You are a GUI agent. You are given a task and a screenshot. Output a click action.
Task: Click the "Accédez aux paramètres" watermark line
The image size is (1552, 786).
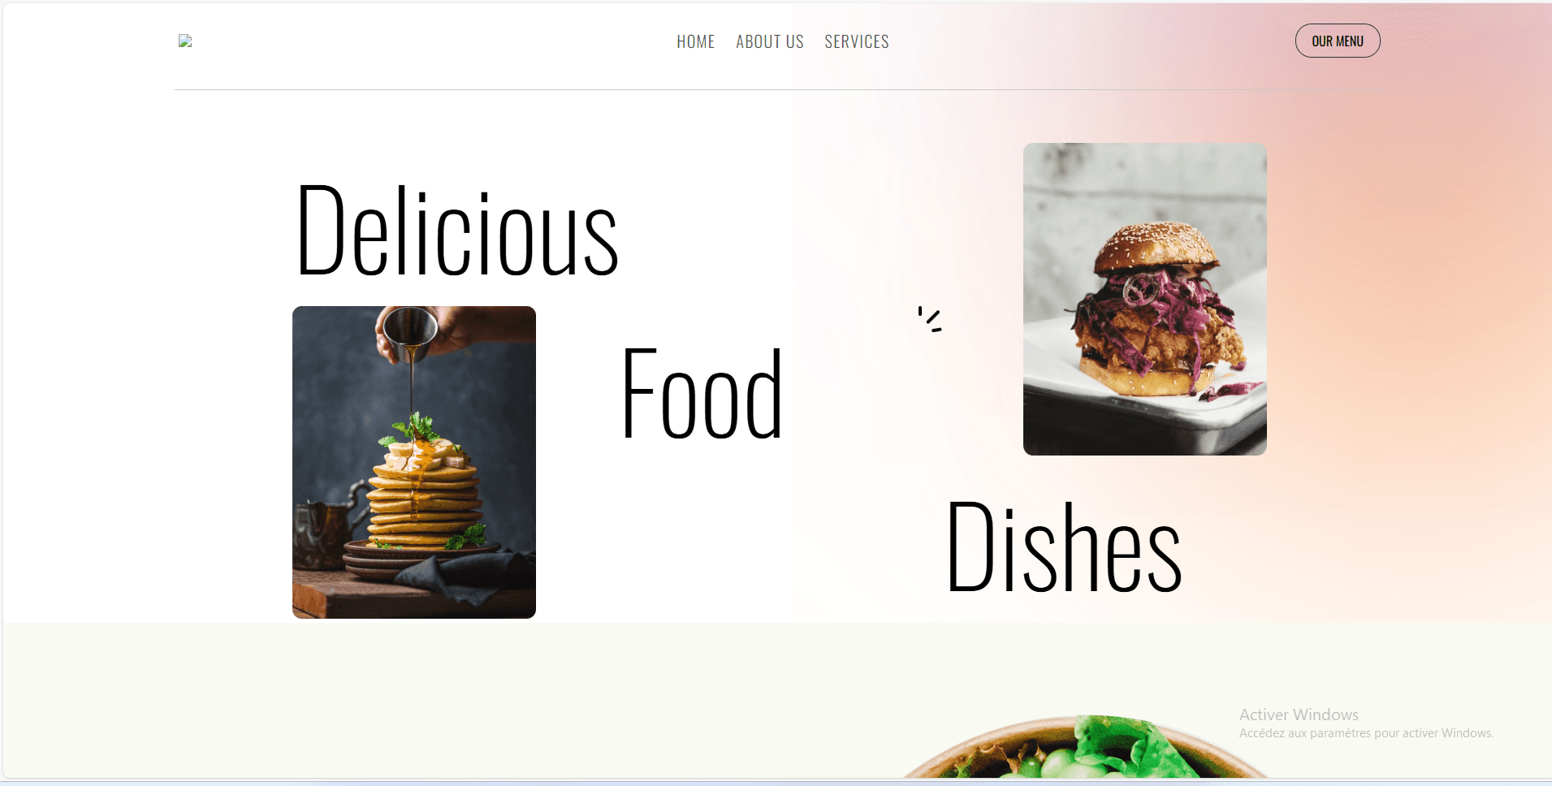coord(1366,733)
